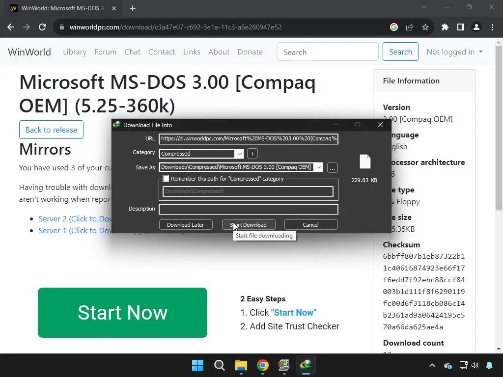Viewport: 503px width, 377px height.
Task: Click the Checksum heading text
Action: coord(401,244)
